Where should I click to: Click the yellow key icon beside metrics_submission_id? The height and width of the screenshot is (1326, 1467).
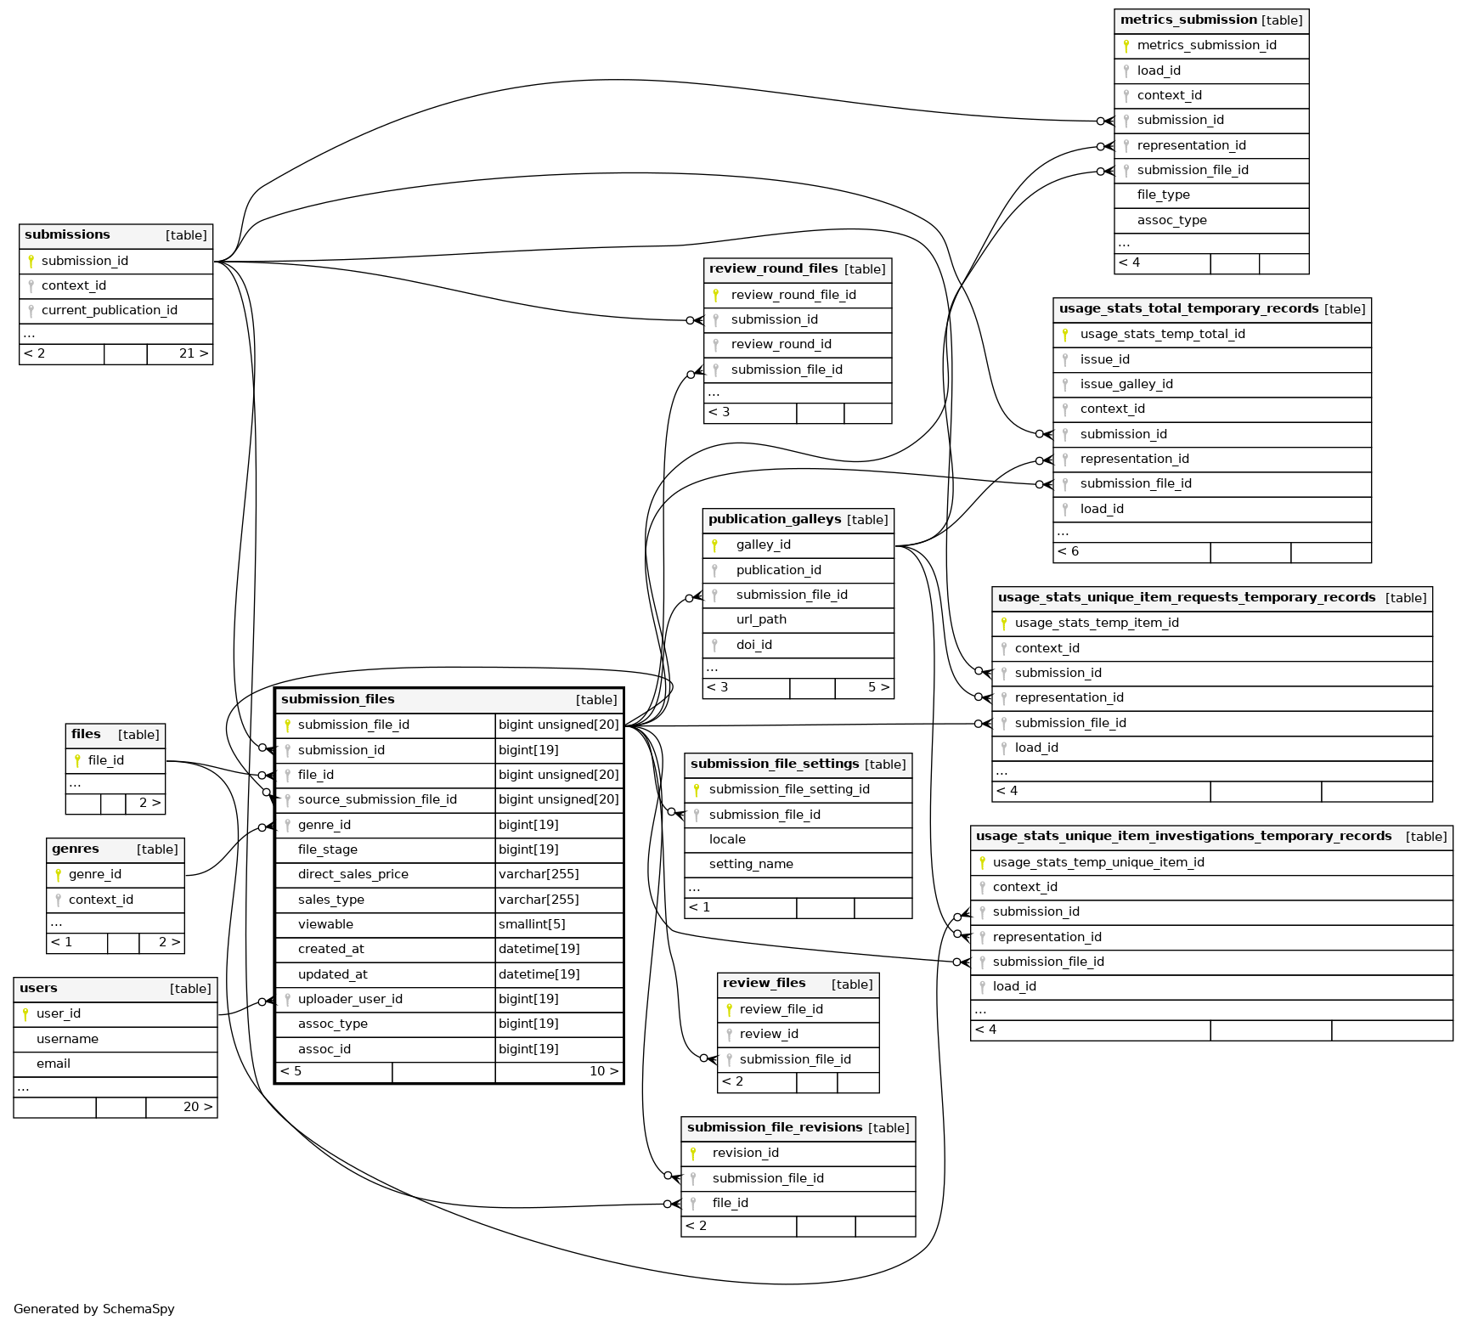coord(1126,46)
